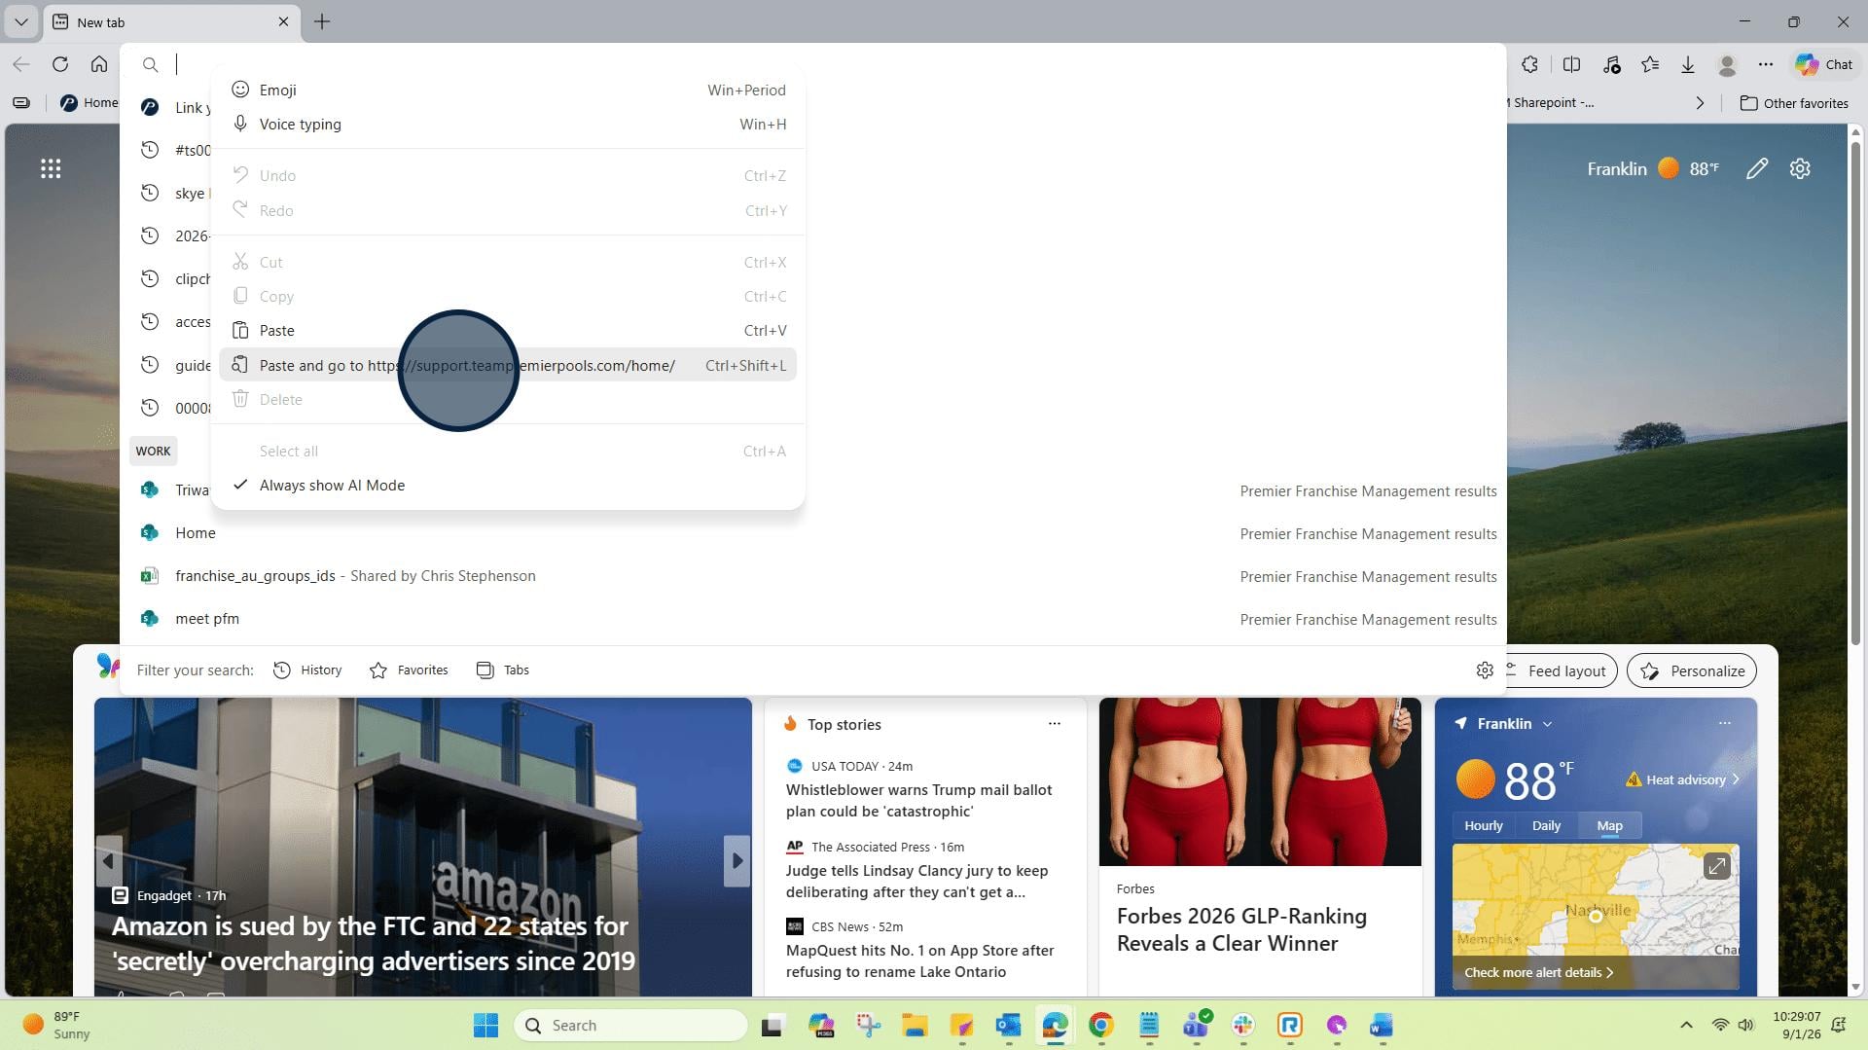Open weather card more options ellipsis
This screenshot has width=1868, height=1050.
pos(1725,723)
